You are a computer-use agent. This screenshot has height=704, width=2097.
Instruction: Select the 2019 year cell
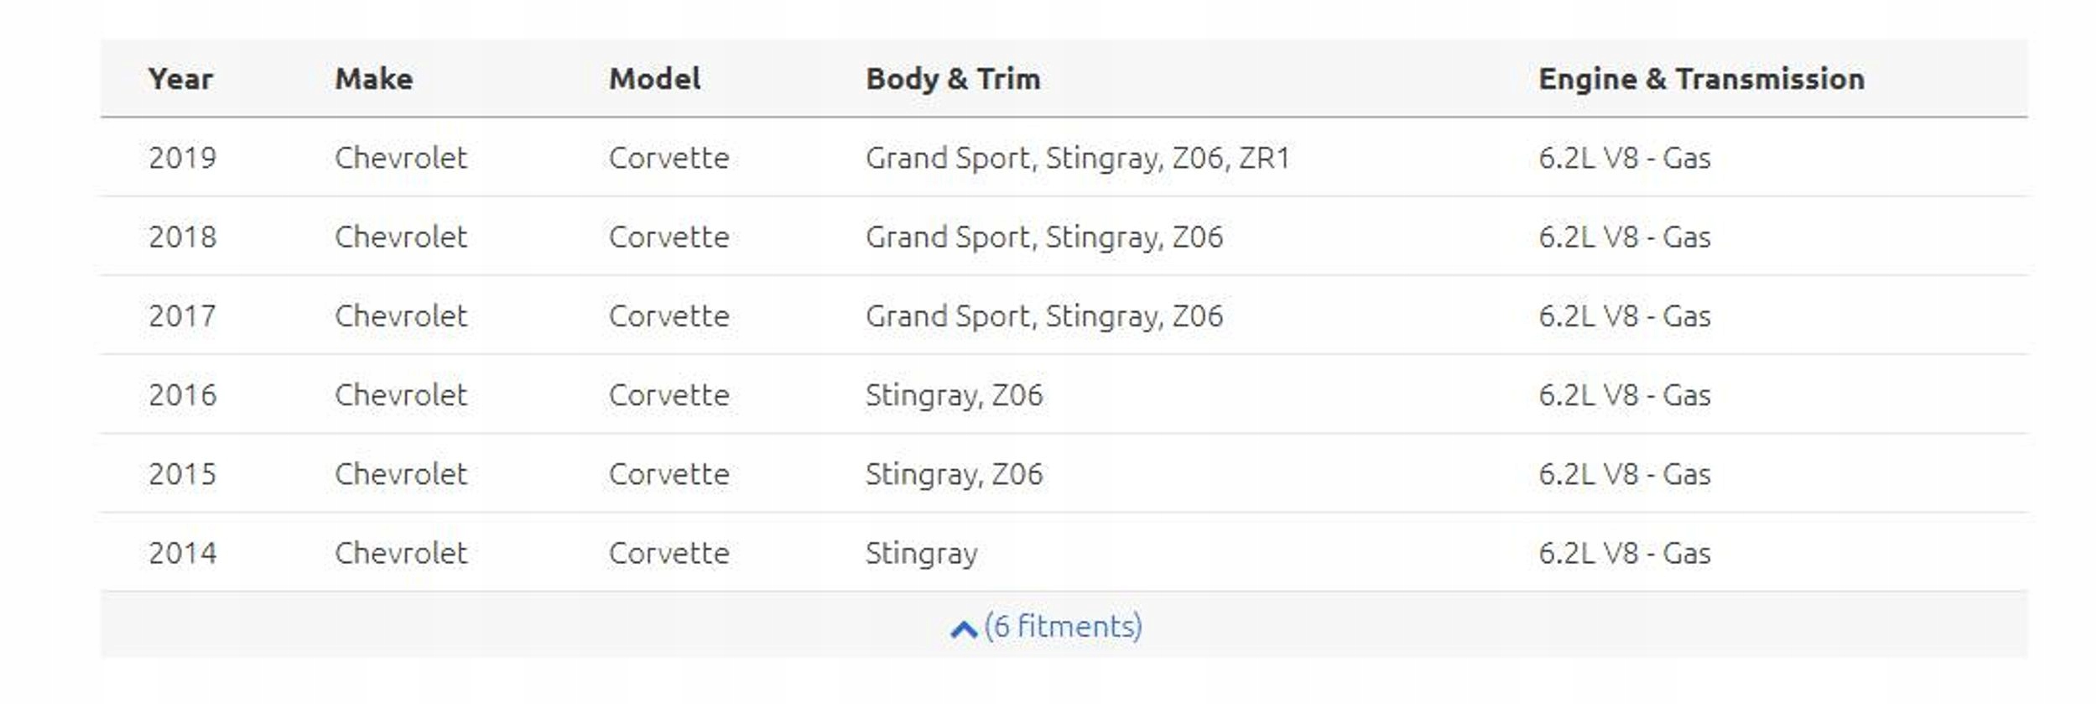point(182,158)
